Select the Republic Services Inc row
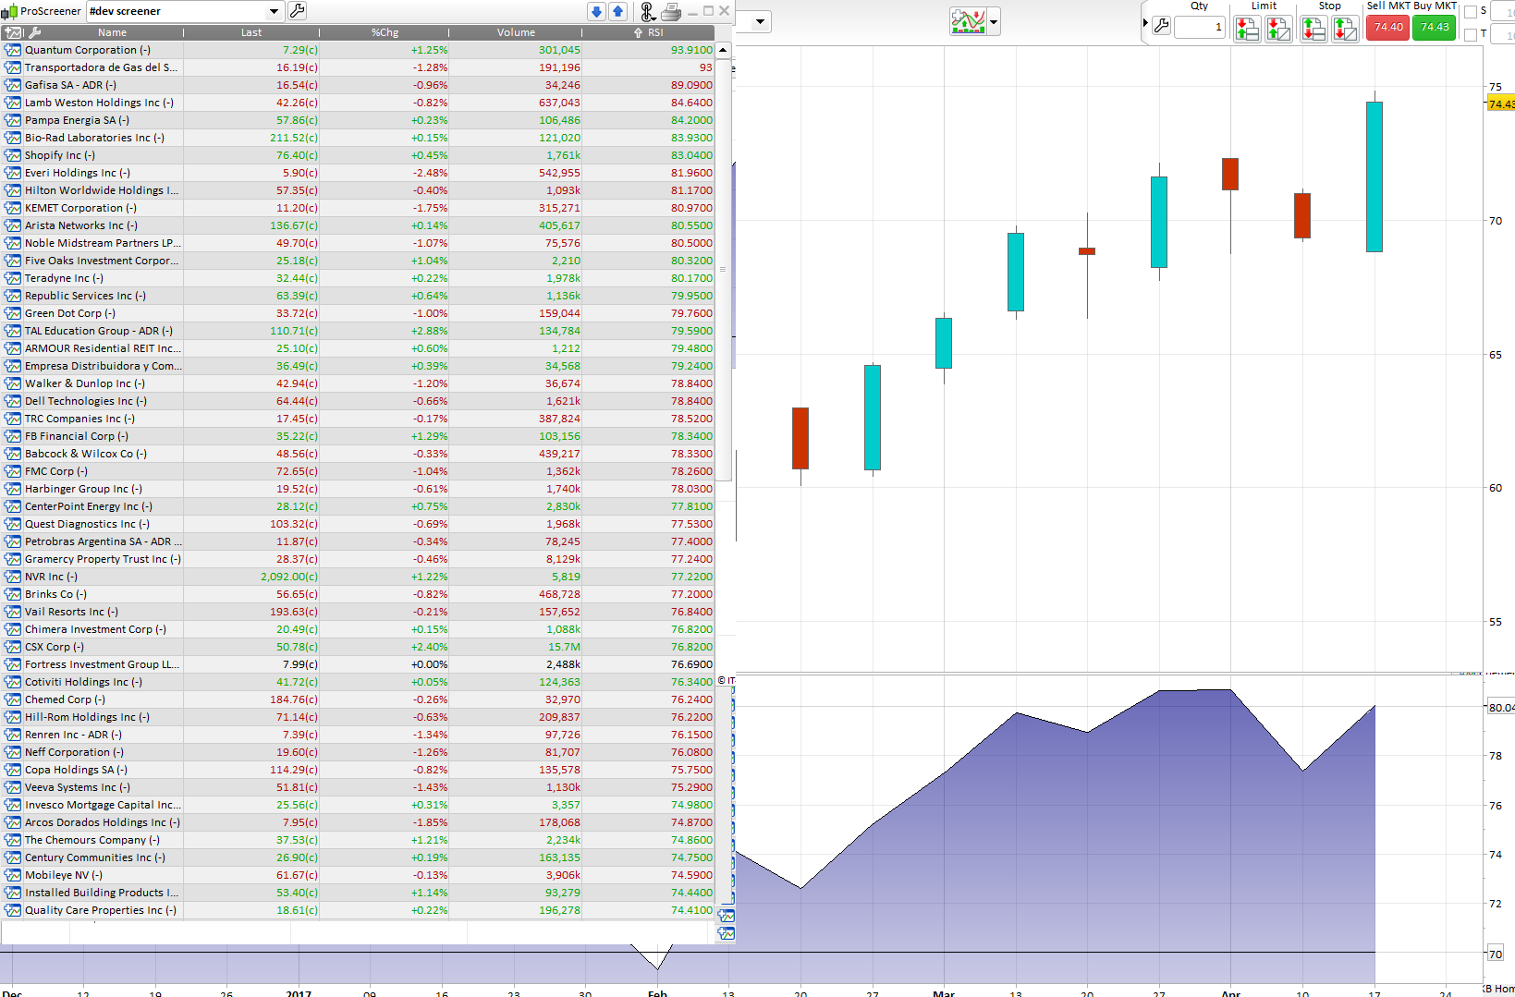1515x997 pixels. coord(359,296)
